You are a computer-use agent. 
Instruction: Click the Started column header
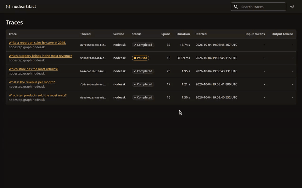pyautogui.click(x=201, y=34)
